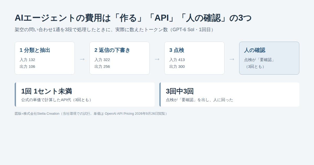Screen dimensions: 314x165
Task: Select the '2 返信の下書き' card heading
Action: (x=112, y=50)
